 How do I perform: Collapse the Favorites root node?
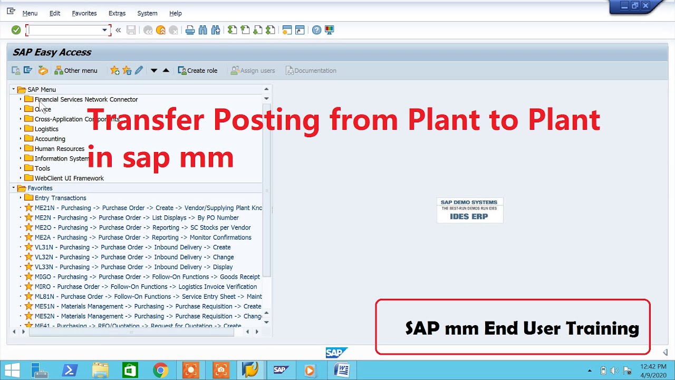[x=14, y=188]
